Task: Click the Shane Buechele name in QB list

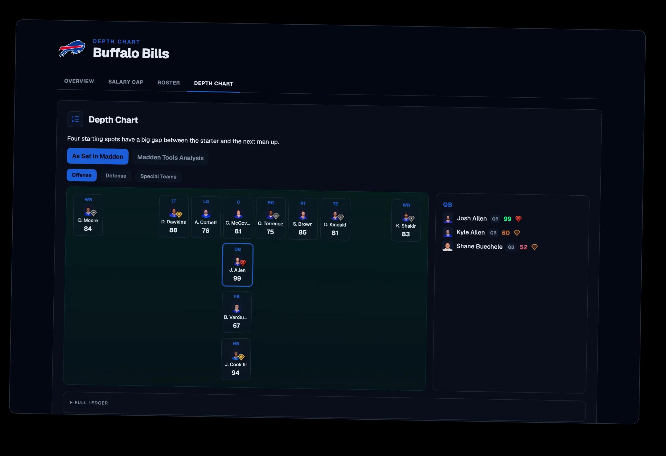Action: (x=479, y=246)
